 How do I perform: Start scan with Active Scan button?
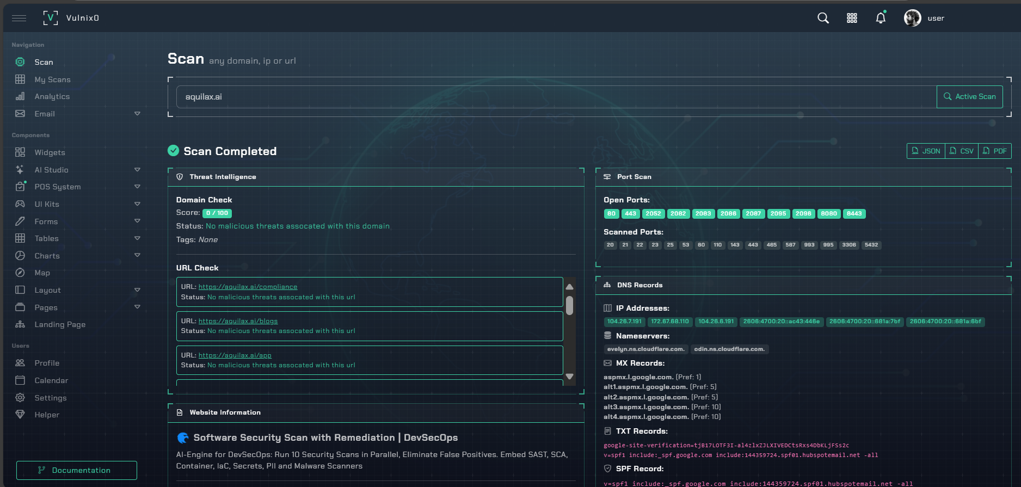click(969, 97)
